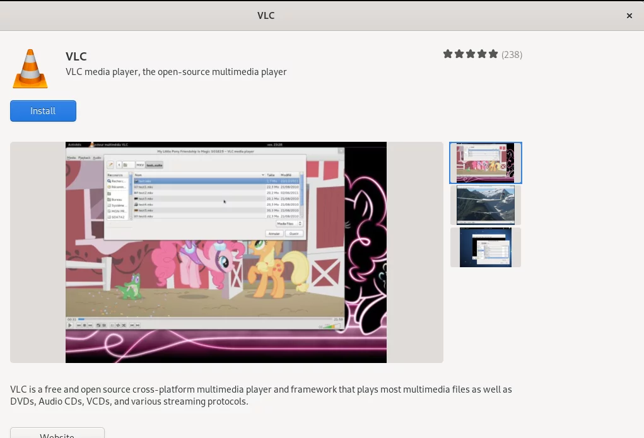Open the Website button
644x438 pixels.
click(57, 433)
